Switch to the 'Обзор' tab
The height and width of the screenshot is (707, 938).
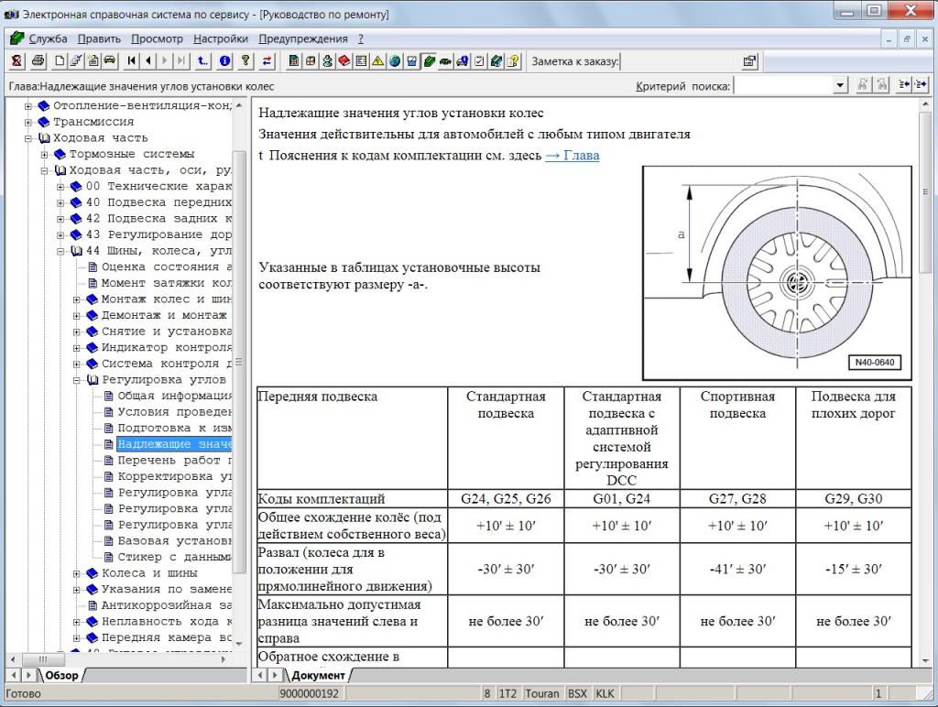click(x=61, y=675)
